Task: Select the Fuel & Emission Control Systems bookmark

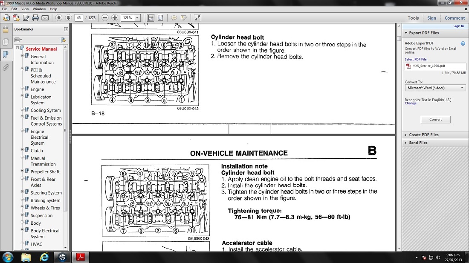Action: pyautogui.click(x=46, y=121)
